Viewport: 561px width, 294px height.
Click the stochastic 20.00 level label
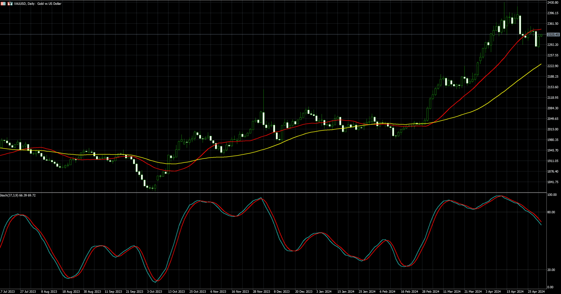tap(551, 270)
